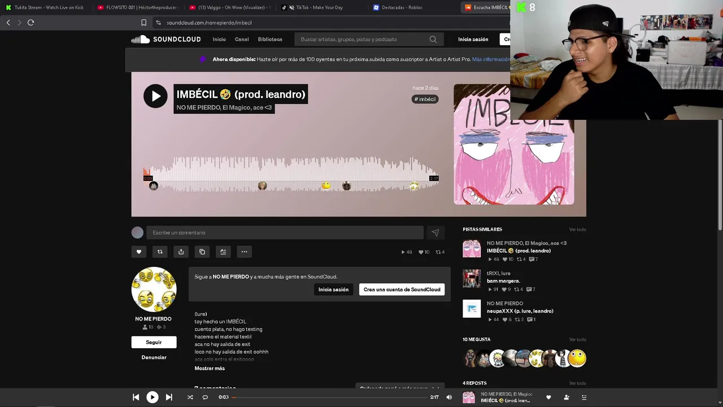Image resolution: width=723 pixels, height=407 pixels.
Task: Send comment with paper plane icon
Action: [435, 233]
